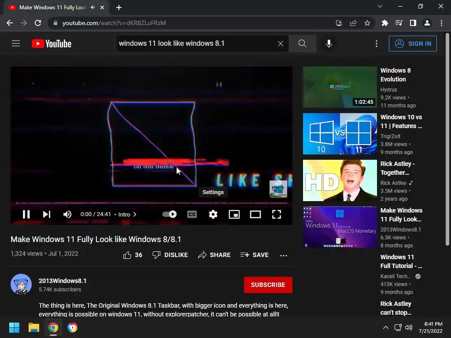Mute the video player volume
This screenshot has width=451, height=338.
point(67,214)
